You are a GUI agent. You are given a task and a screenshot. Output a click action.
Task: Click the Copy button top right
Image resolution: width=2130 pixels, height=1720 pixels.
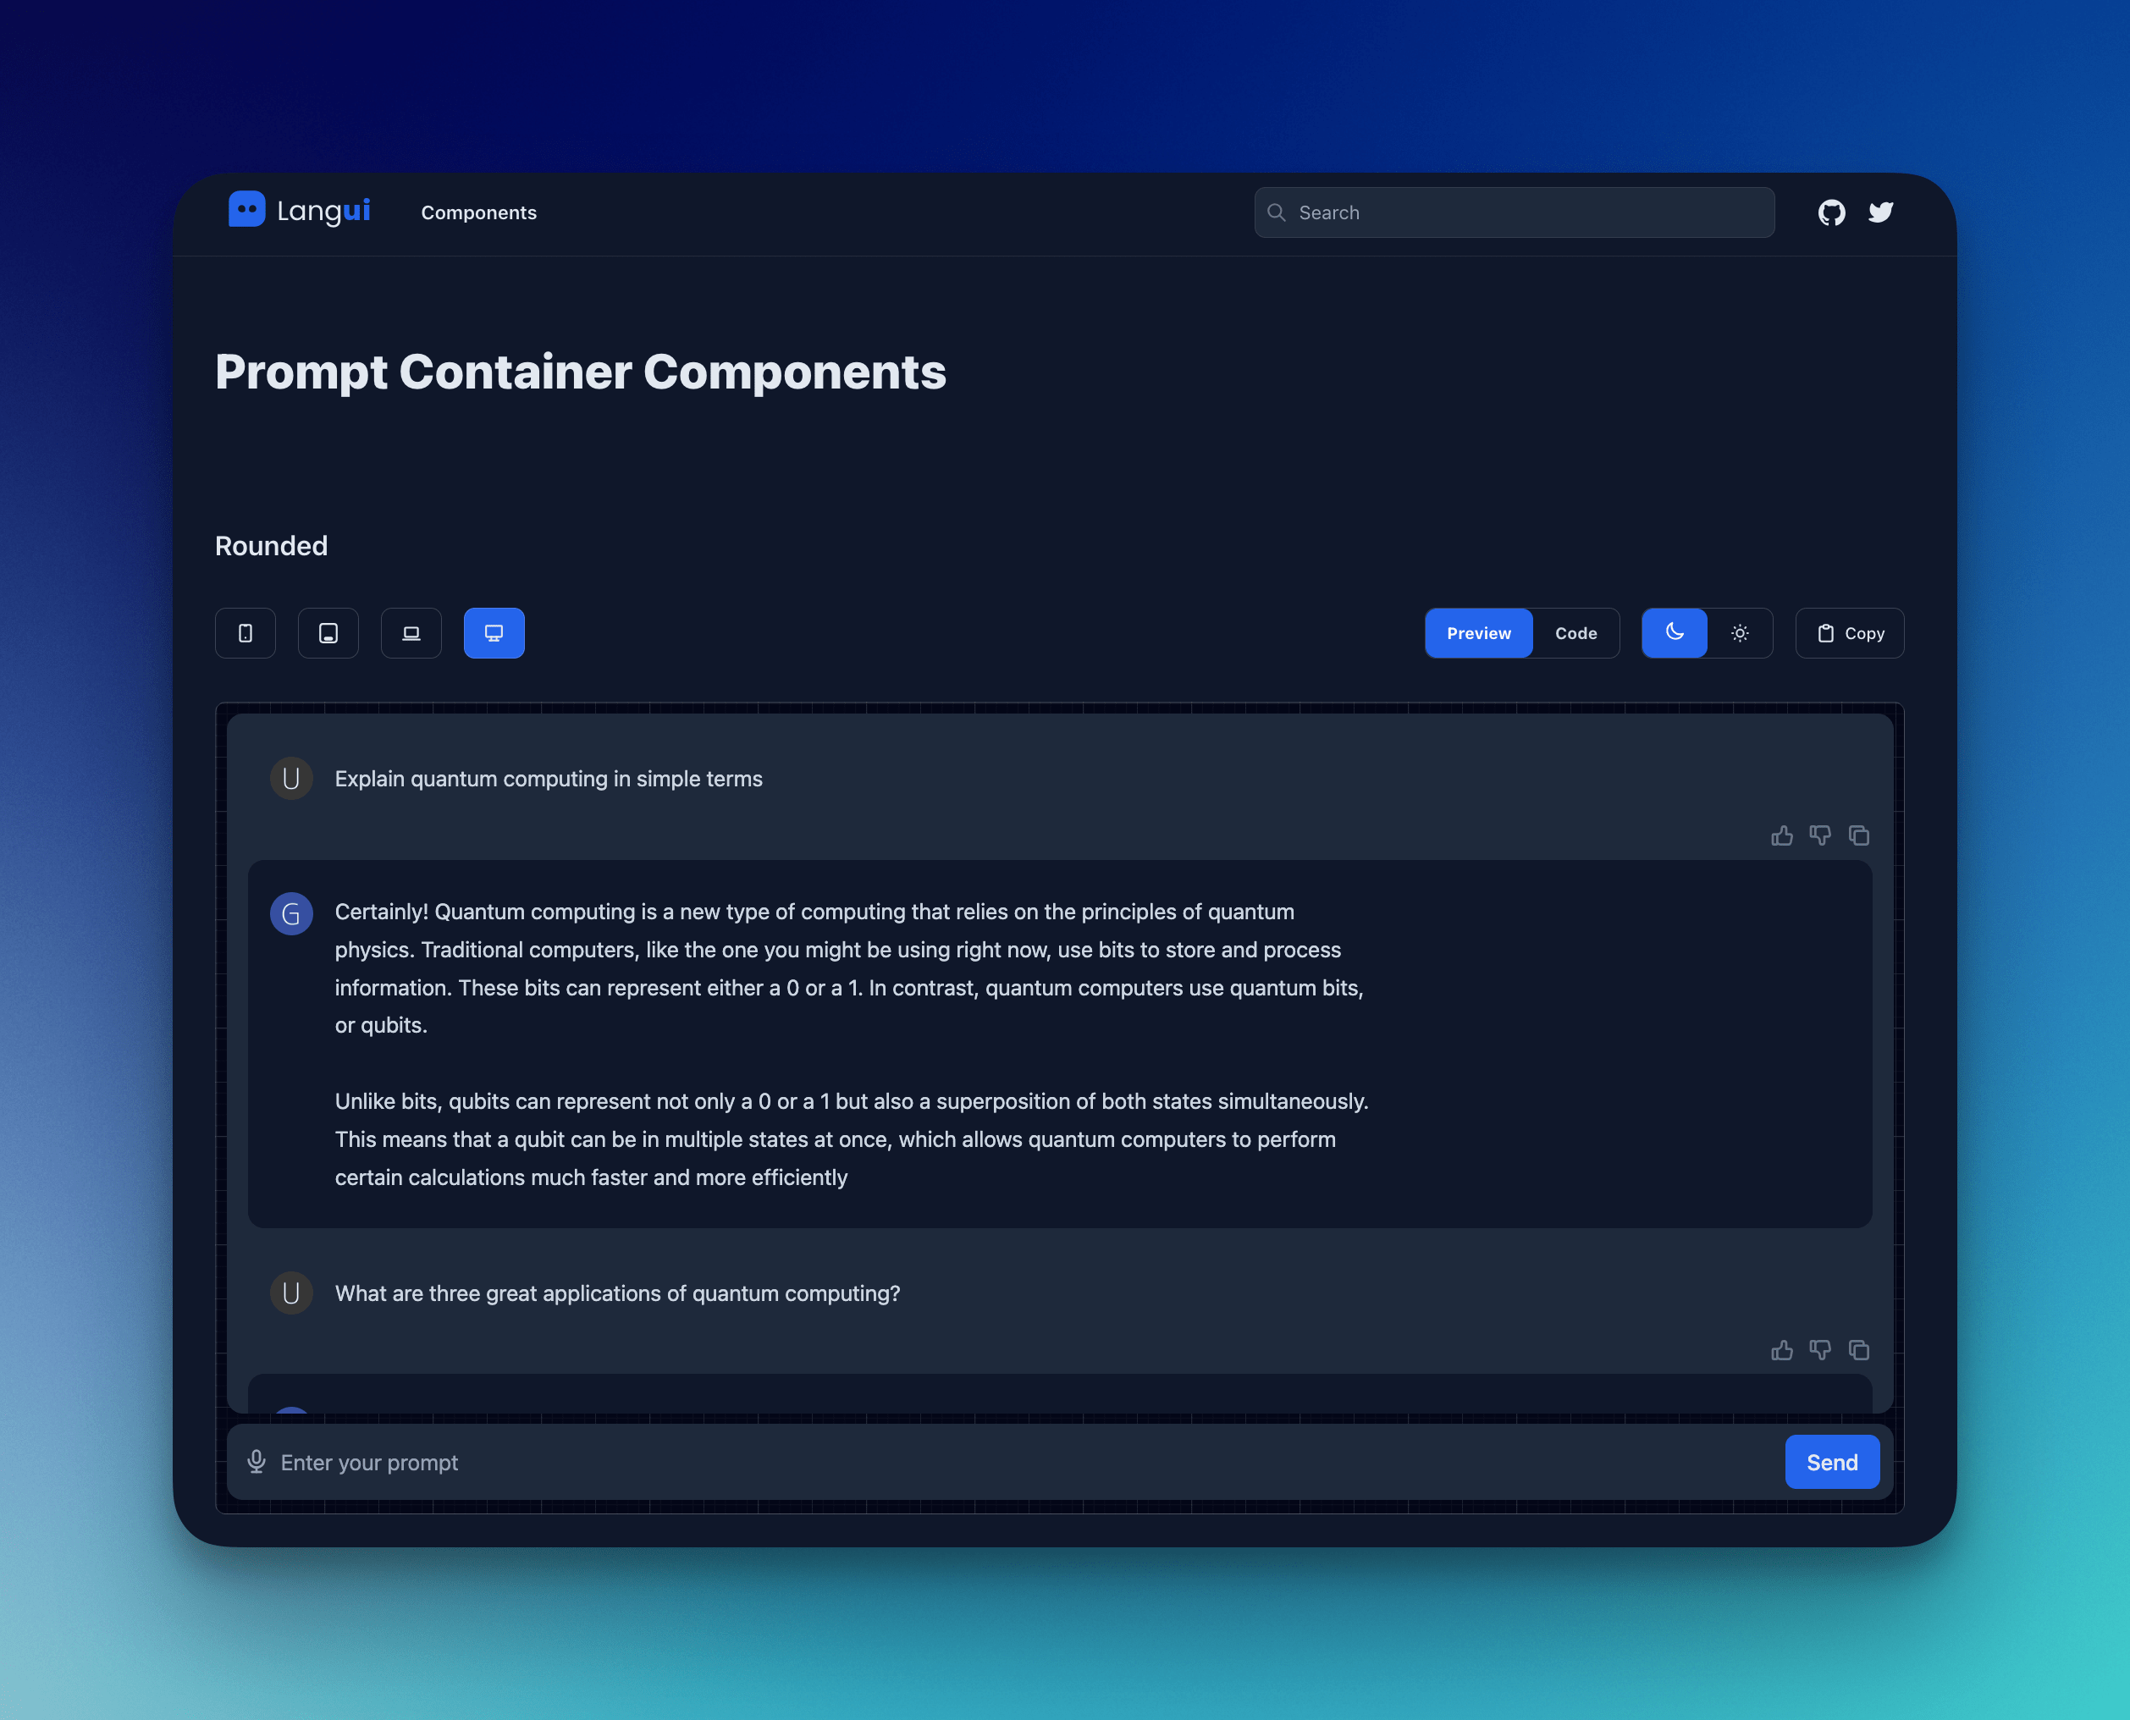(1847, 631)
